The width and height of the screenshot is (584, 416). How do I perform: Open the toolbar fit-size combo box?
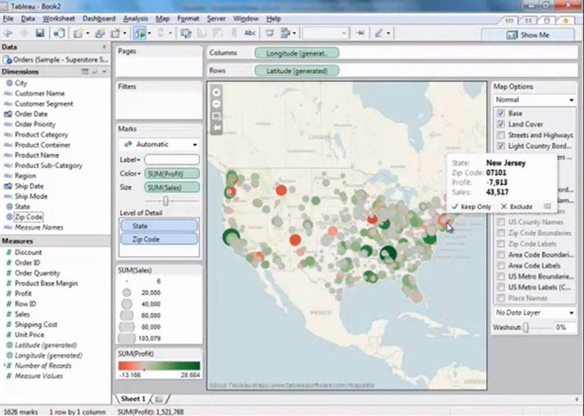pyautogui.click(x=326, y=33)
